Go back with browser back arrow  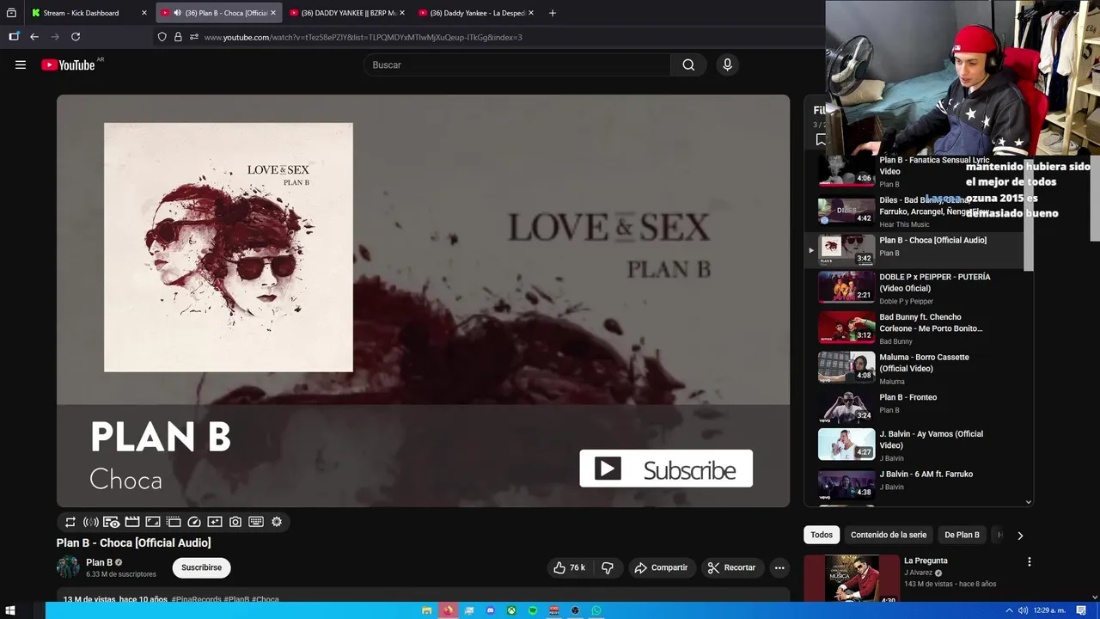(34, 37)
